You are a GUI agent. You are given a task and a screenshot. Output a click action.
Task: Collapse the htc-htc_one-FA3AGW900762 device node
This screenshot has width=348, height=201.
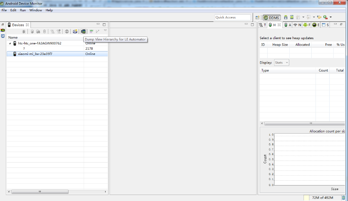(10, 44)
